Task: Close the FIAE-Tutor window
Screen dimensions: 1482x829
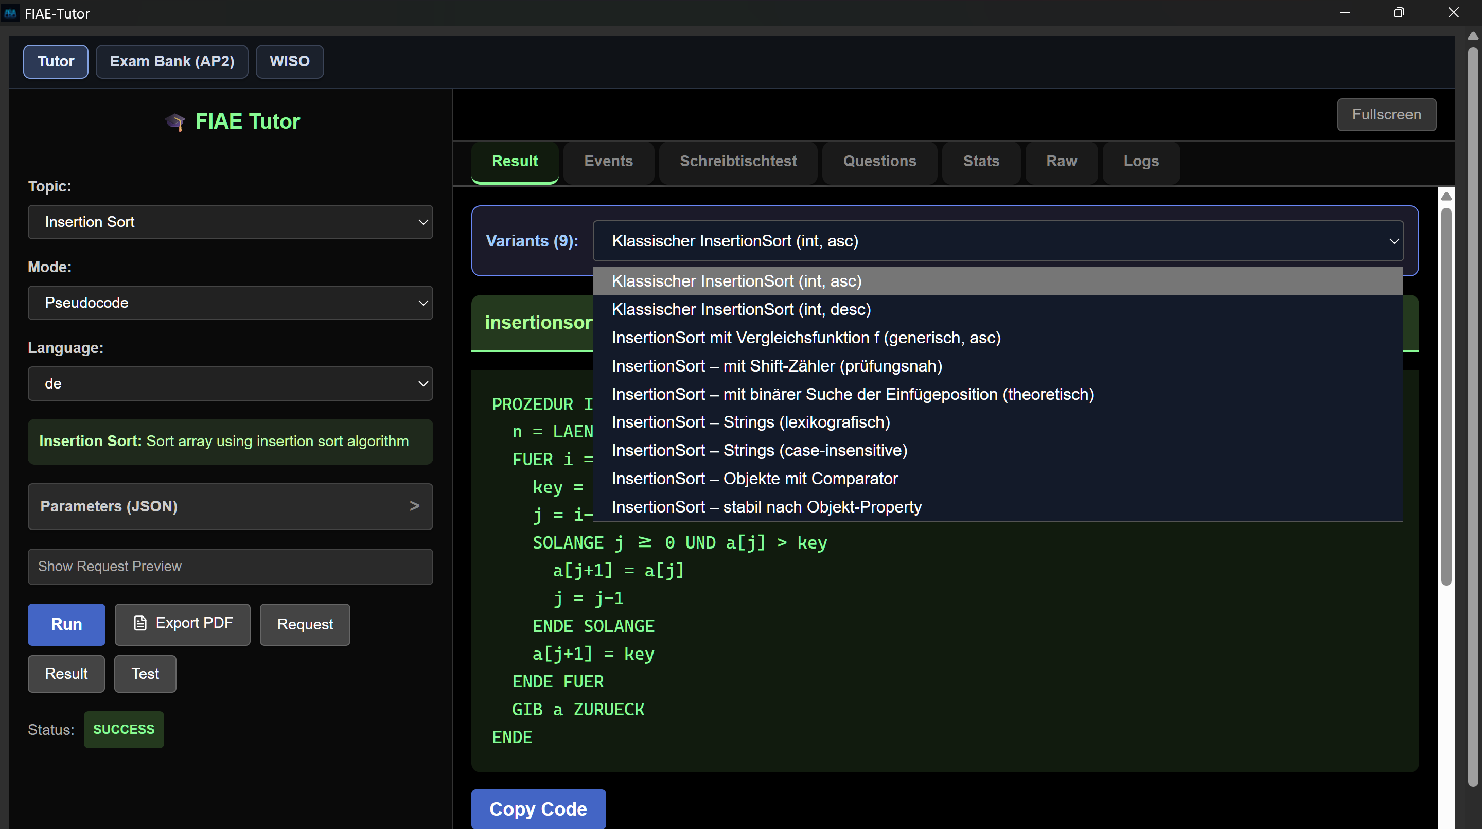Action: pyautogui.click(x=1454, y=13)
